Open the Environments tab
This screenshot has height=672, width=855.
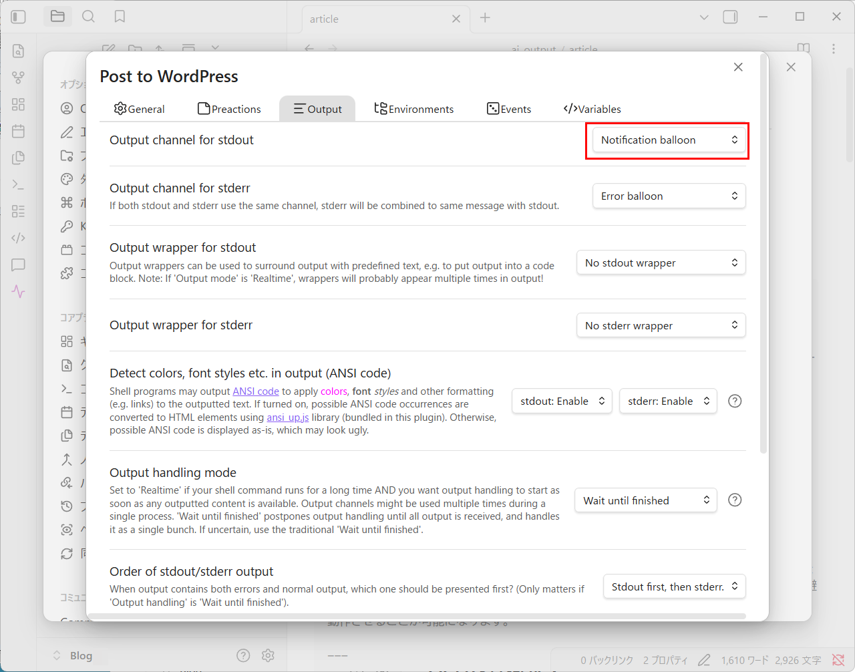point(413,109)
